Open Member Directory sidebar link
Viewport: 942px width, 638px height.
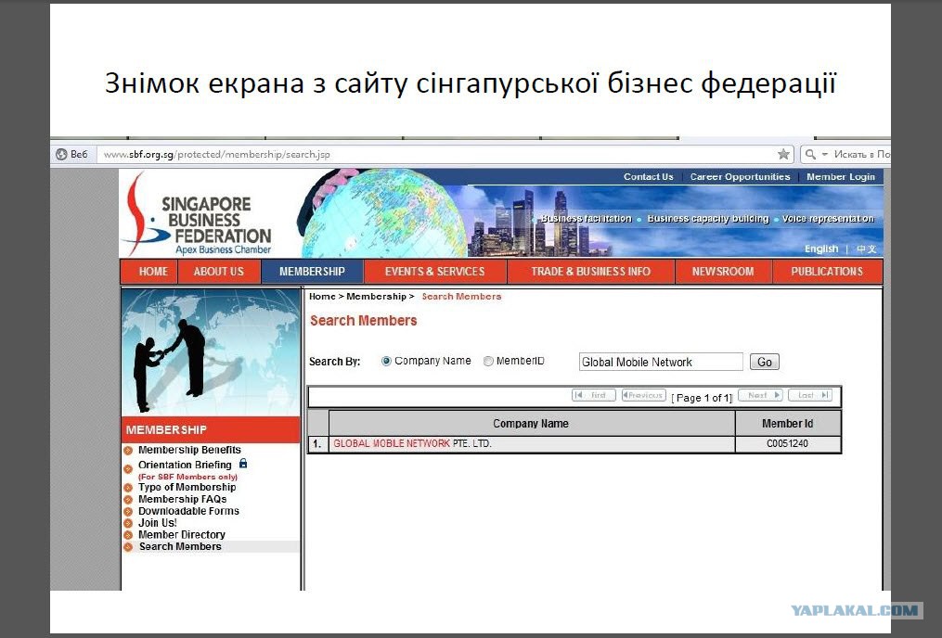tap(181, 534)
